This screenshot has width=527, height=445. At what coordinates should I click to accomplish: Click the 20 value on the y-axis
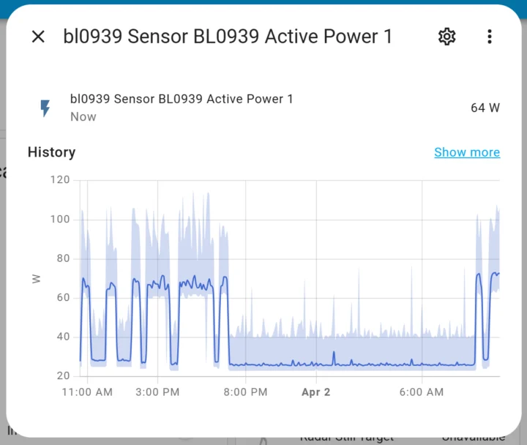click(x=63, y=376)
